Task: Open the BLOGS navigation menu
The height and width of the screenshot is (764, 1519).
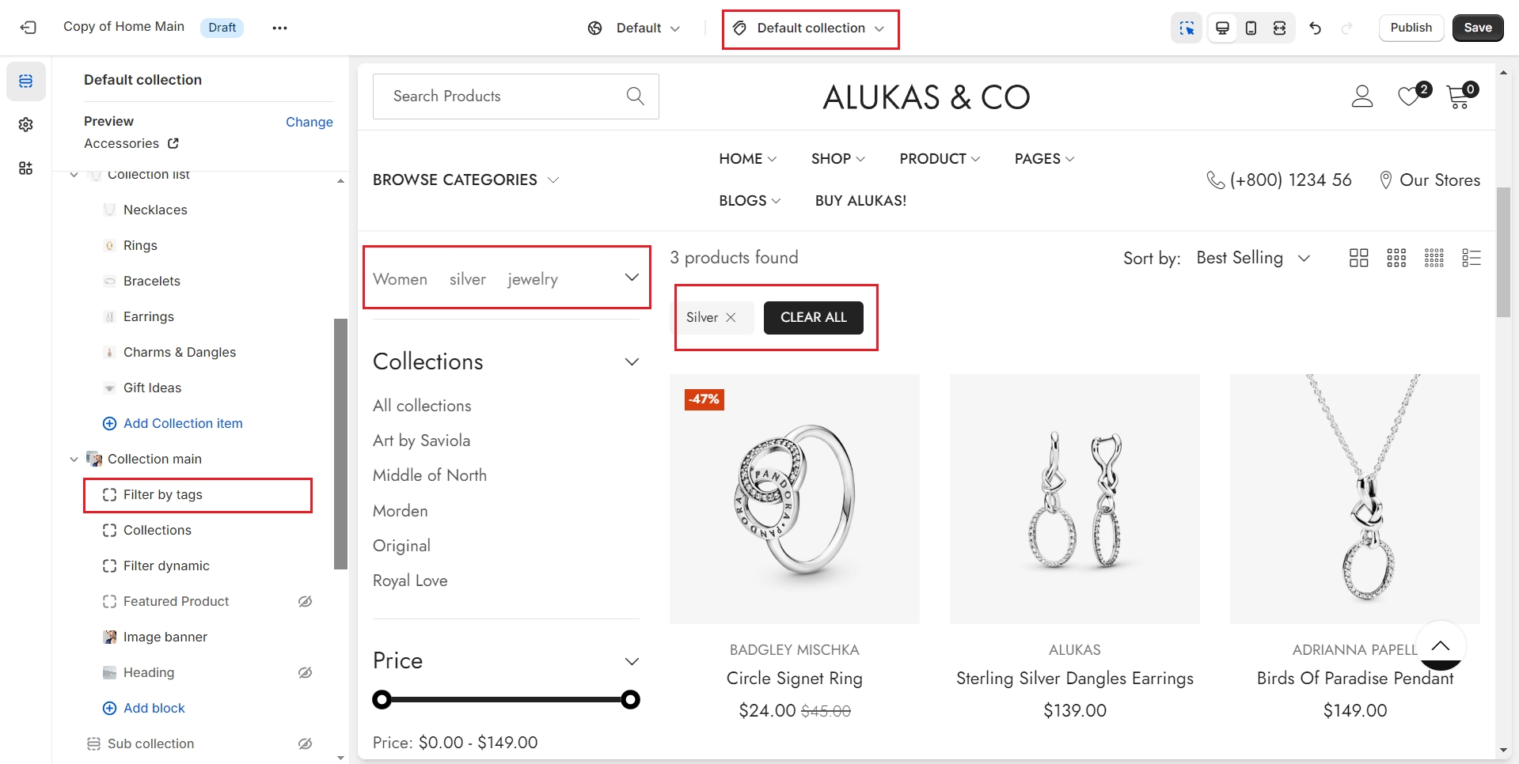Action: pos(749,201)
